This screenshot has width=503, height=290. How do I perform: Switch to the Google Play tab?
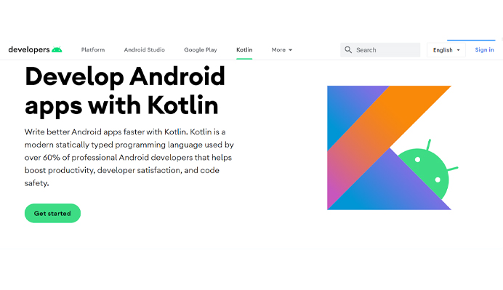[201, 49]
